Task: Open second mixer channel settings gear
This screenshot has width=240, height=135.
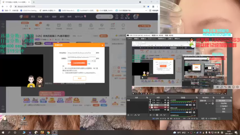Action: (x=194, y=112)
